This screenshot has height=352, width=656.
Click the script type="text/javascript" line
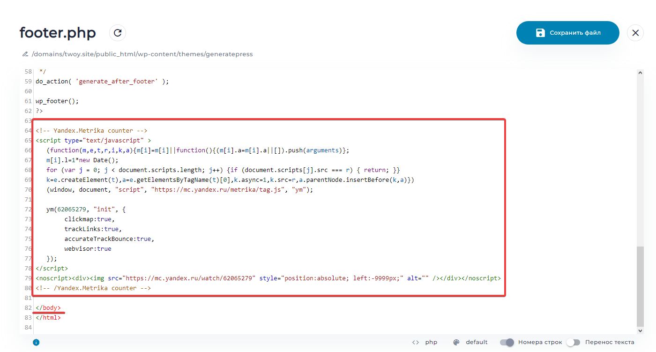coord(93,140)
